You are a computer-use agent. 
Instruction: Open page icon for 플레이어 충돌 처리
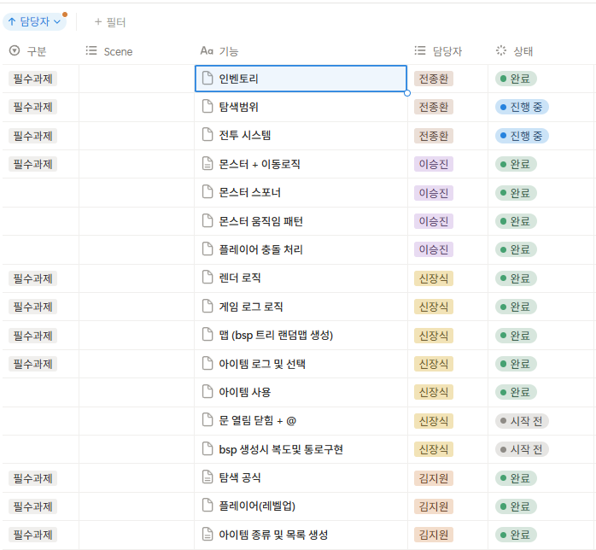(x=207, y=249)
